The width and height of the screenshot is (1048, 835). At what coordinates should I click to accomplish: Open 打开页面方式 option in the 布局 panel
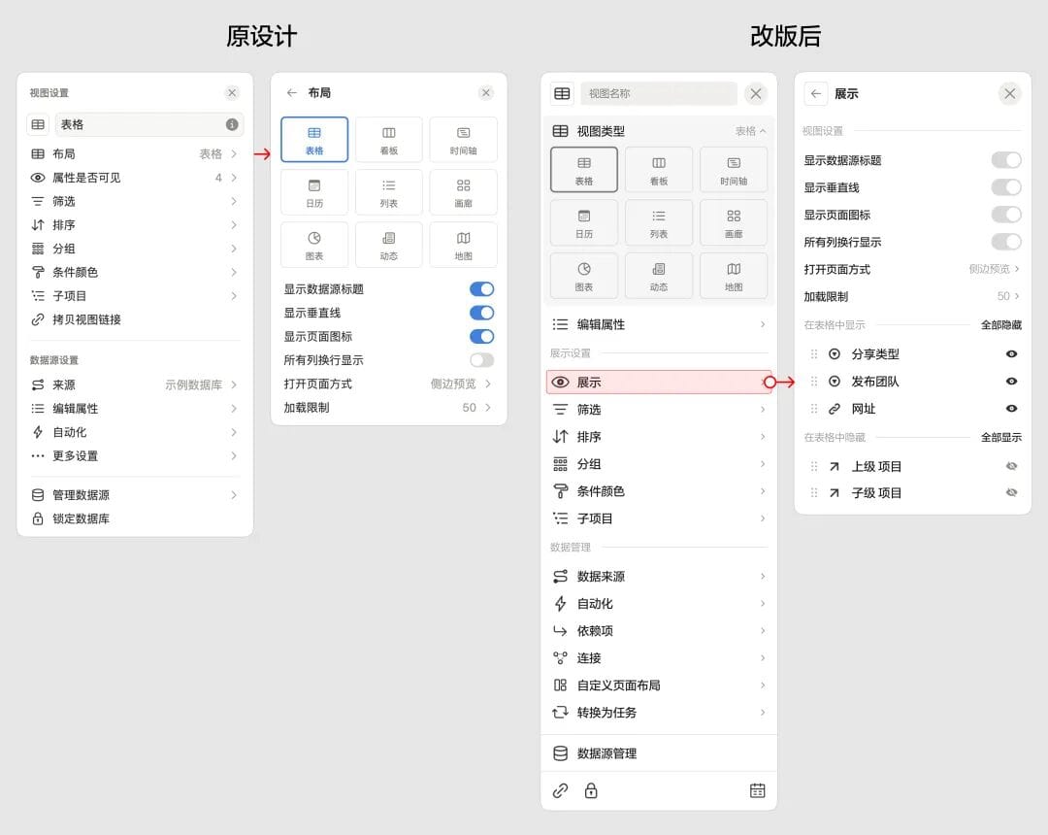click(388, 384)
